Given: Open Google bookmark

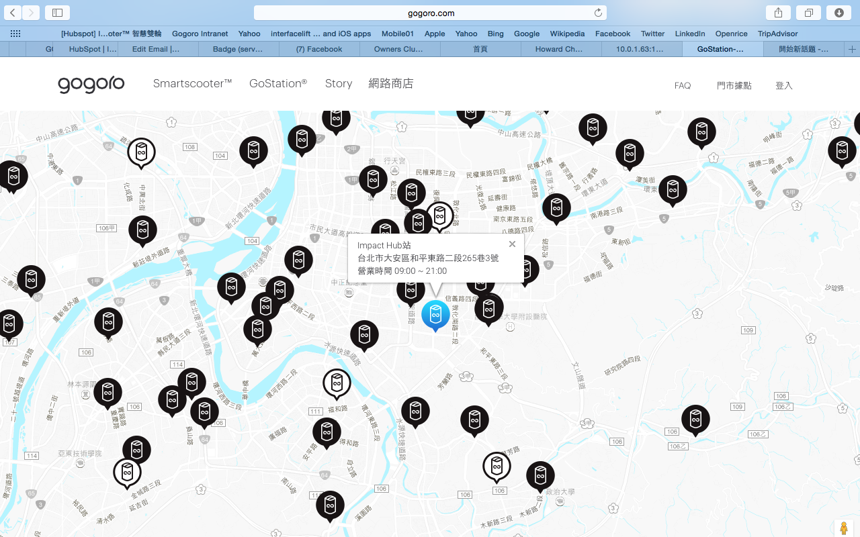Looking at the screenshot, I should coord(527,34).
